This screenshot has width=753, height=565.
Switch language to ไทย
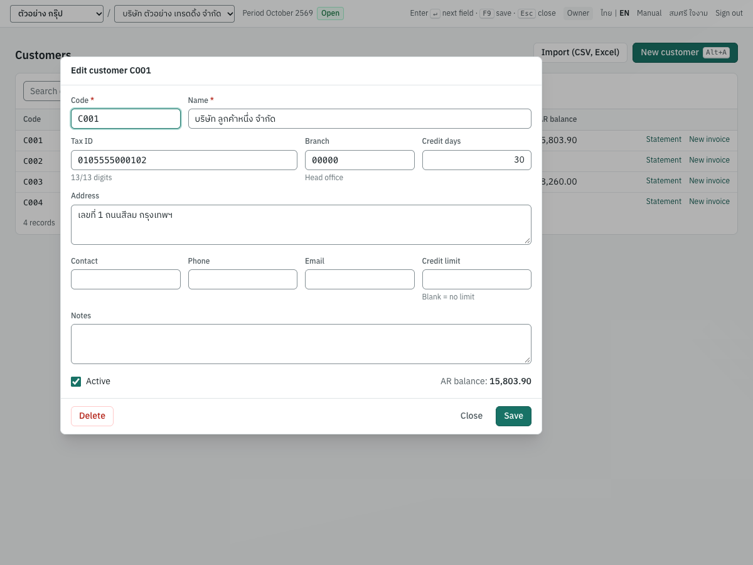click(606, 13)
